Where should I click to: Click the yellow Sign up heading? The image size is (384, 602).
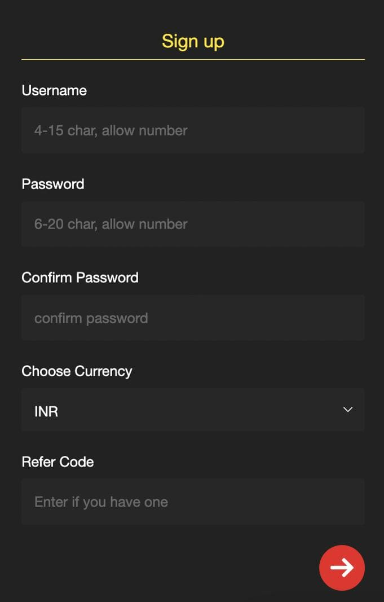coord(193,41)
